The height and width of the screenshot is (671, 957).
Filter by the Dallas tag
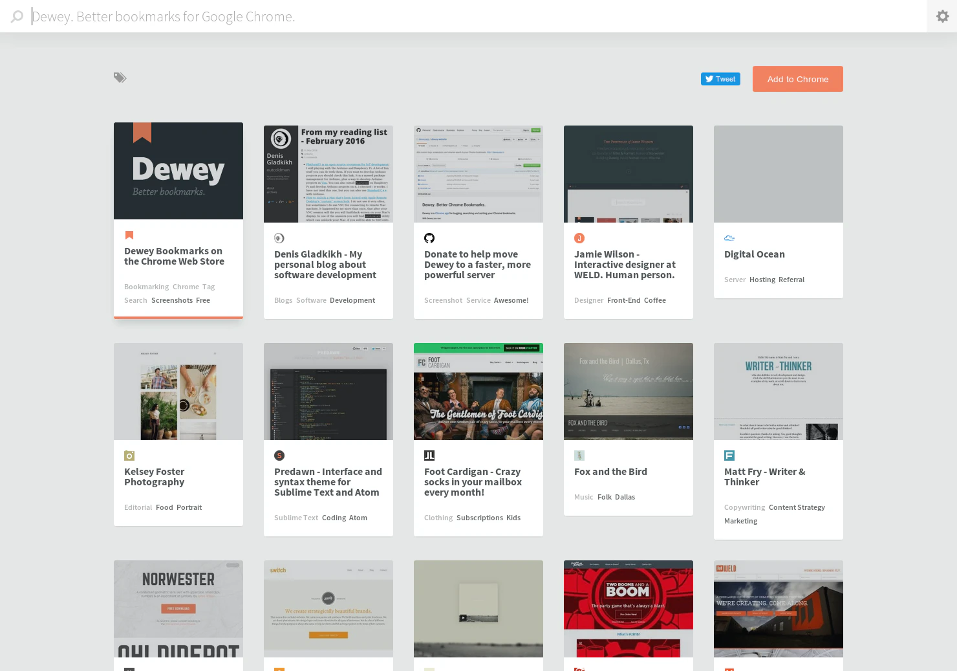(x=625, y=497)
